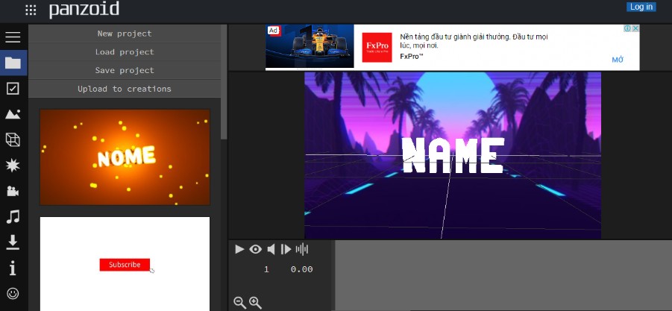Click the gray timeline track area

coord(503,275)
